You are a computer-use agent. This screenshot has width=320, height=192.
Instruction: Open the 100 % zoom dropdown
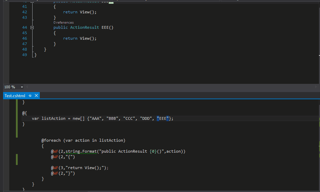point(22,87)
